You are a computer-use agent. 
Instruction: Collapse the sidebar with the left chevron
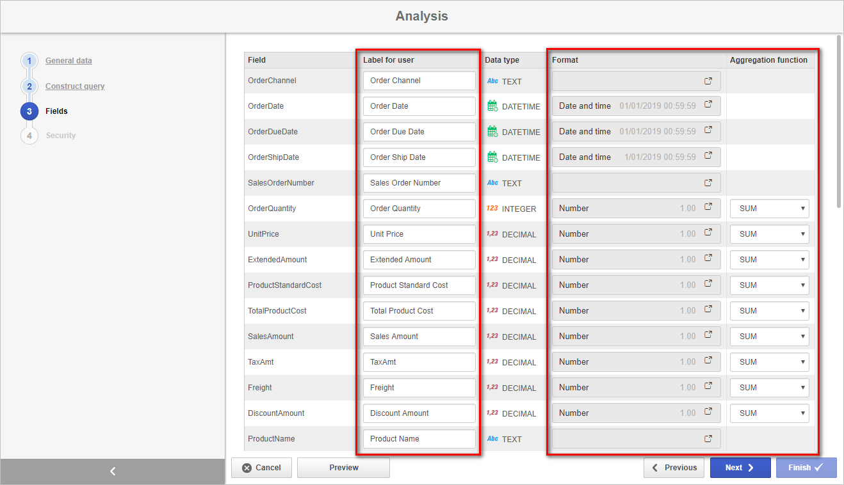[x=113, y=472]
